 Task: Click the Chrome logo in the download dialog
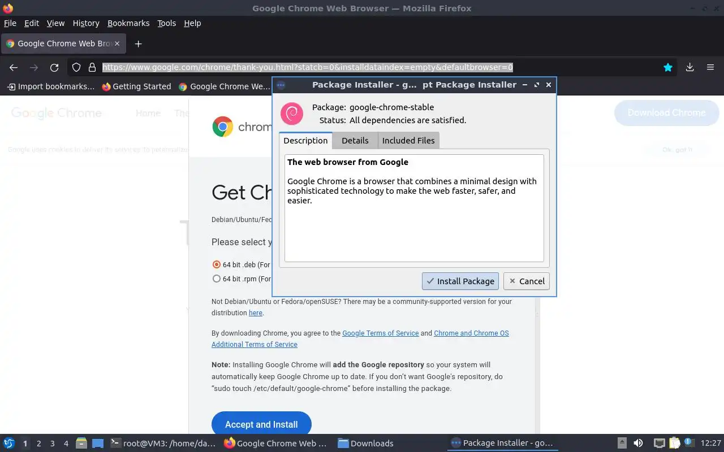[222, 127]
